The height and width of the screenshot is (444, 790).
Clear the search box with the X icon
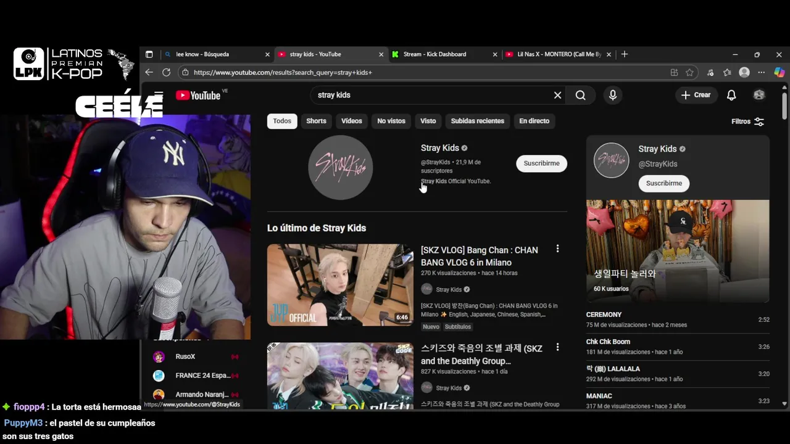557,95
